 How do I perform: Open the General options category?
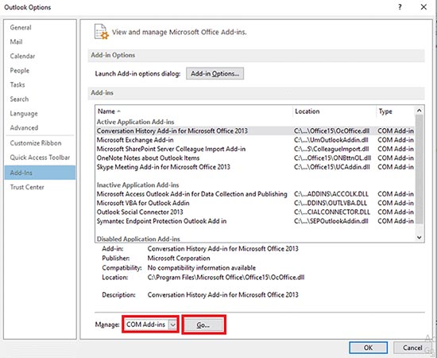point(21,27)
